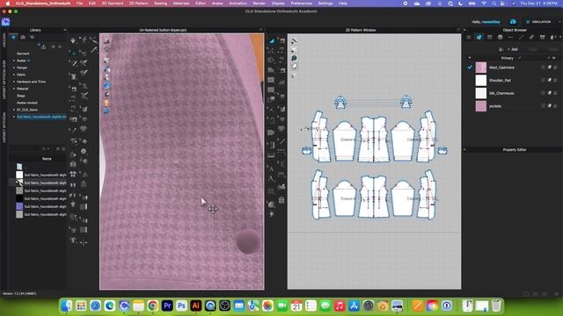Select Stage in the Library tree

pos(21,96)
